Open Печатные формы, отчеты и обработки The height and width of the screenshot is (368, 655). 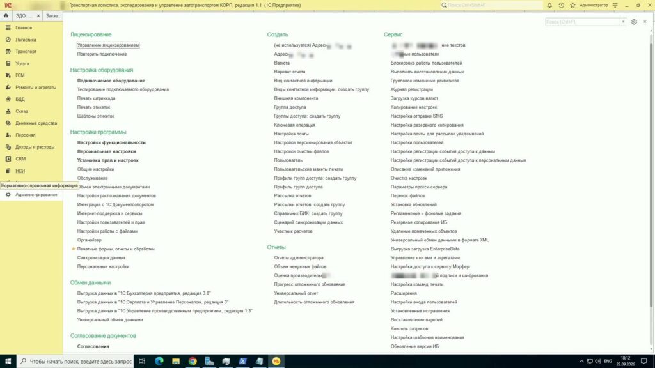click(x=116, y=249)
